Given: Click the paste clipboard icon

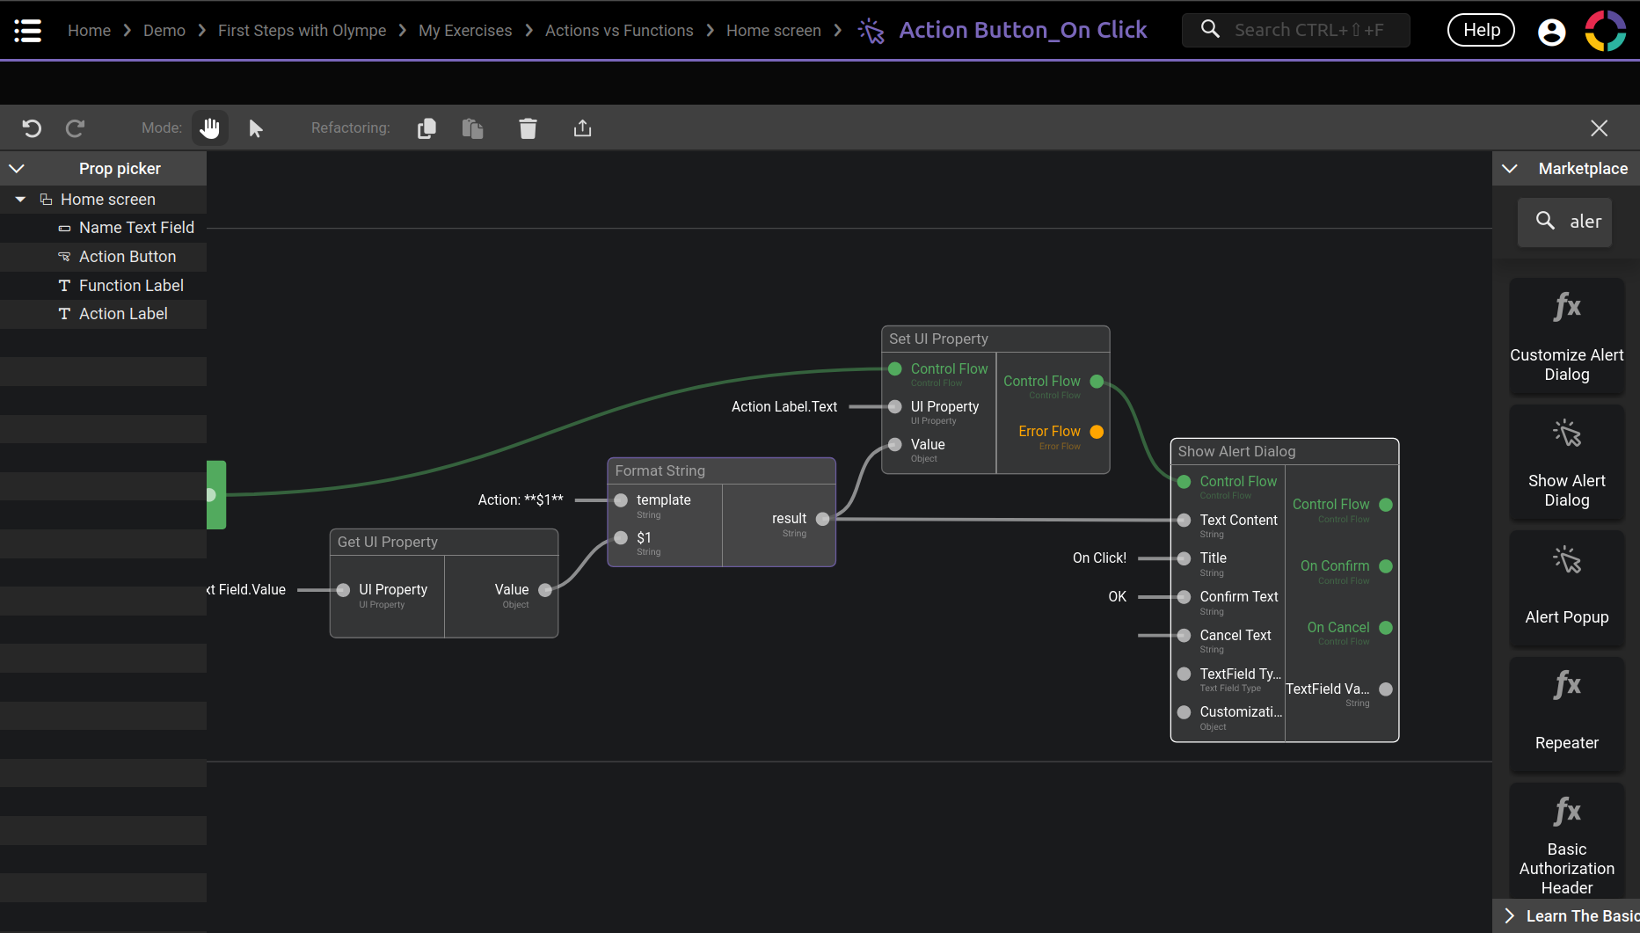Looking at the screenshot, I should [473, 128].
